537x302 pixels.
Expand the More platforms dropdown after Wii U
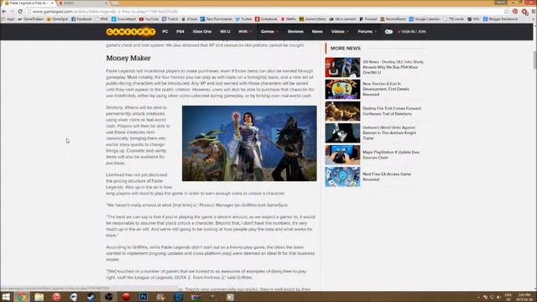[245, 32]
